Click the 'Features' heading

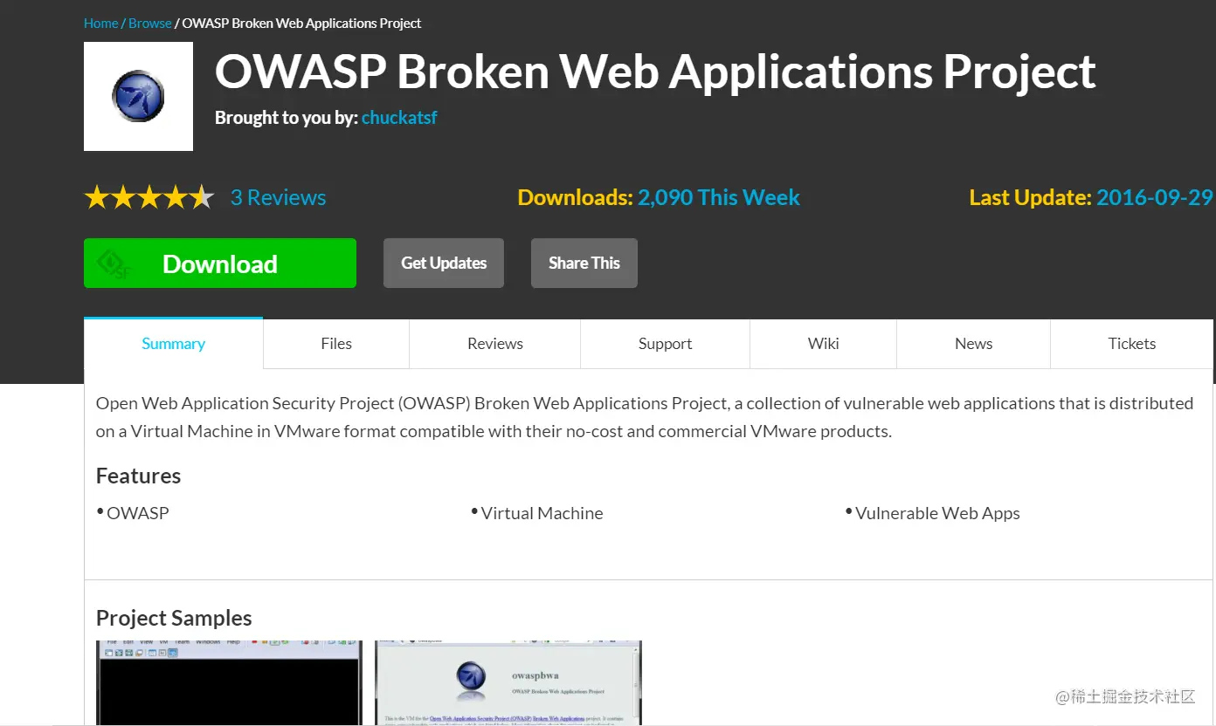[x=138, y=476]
